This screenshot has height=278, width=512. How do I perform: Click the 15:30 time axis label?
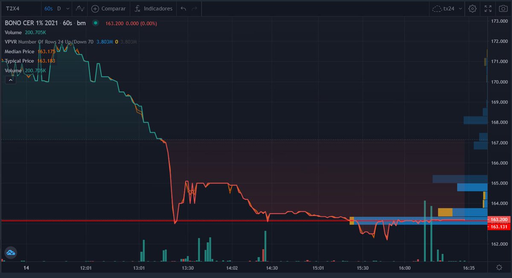(x=363, y=268)
